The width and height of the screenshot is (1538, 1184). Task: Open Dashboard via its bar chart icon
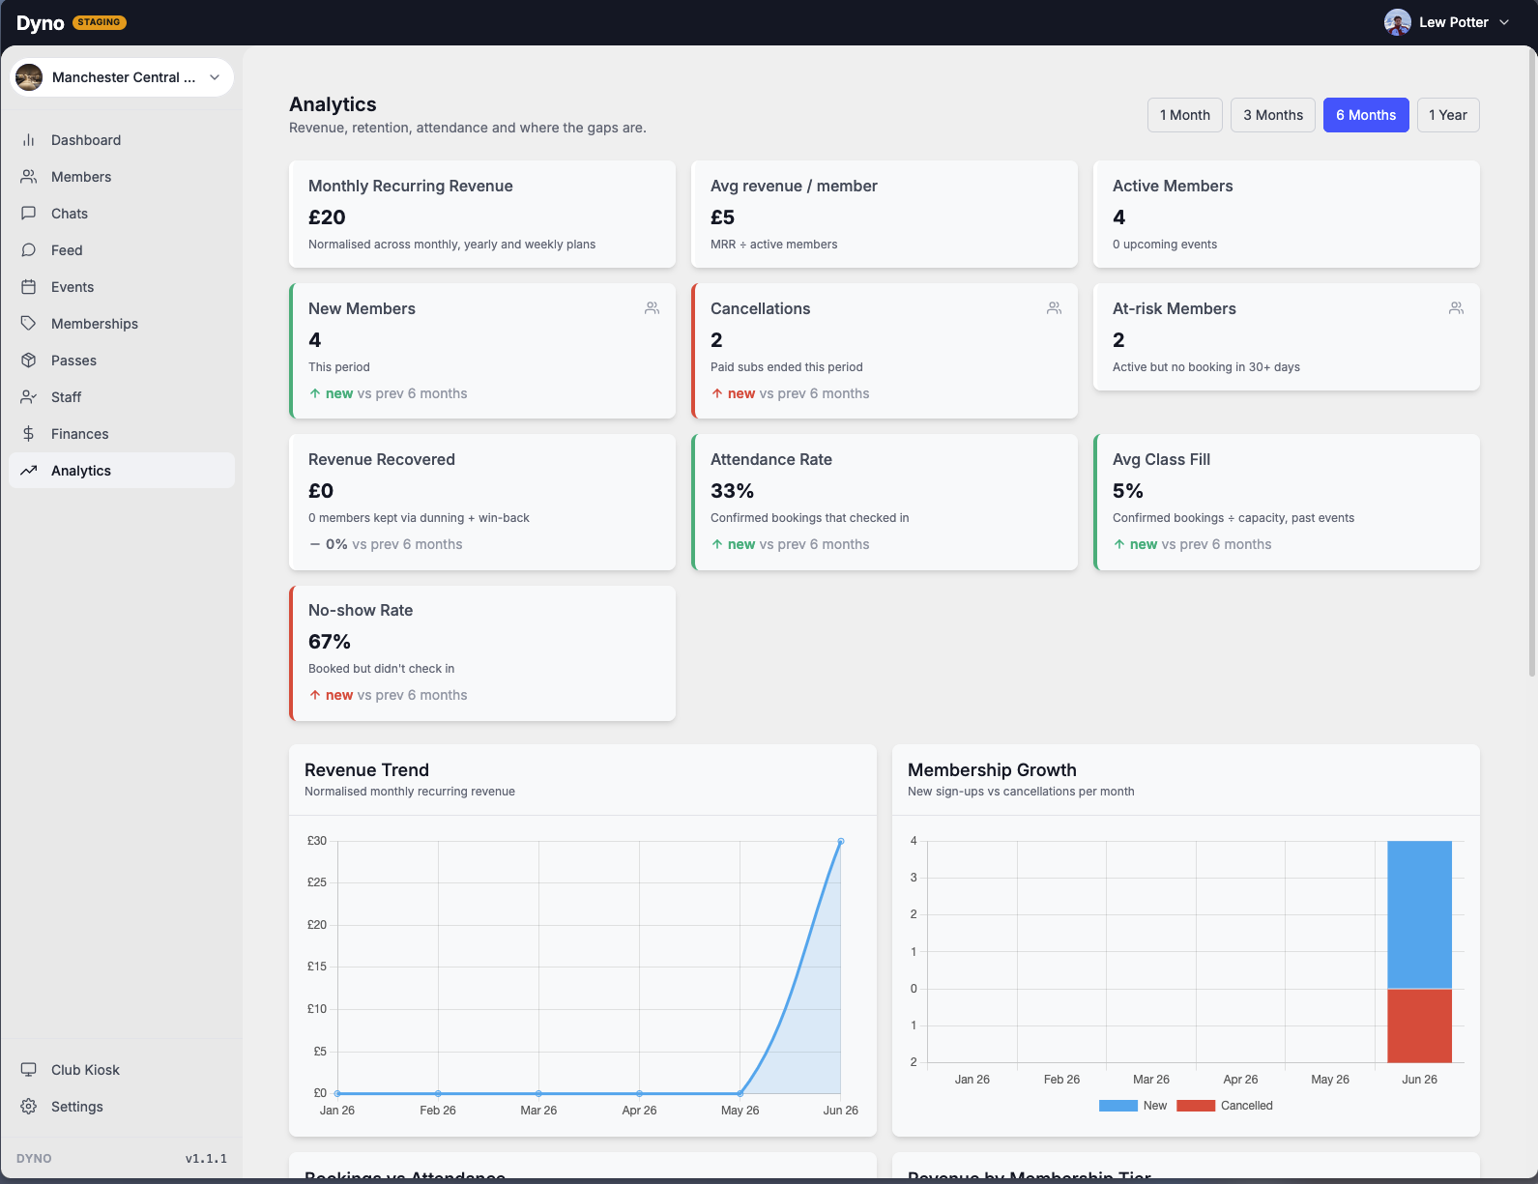[29, 140]
